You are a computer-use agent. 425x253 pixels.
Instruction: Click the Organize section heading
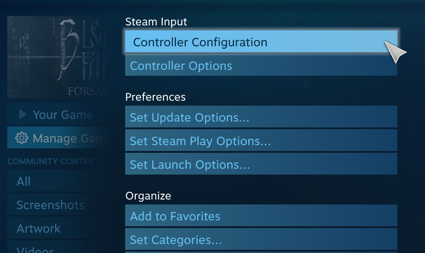click(148, 196)
